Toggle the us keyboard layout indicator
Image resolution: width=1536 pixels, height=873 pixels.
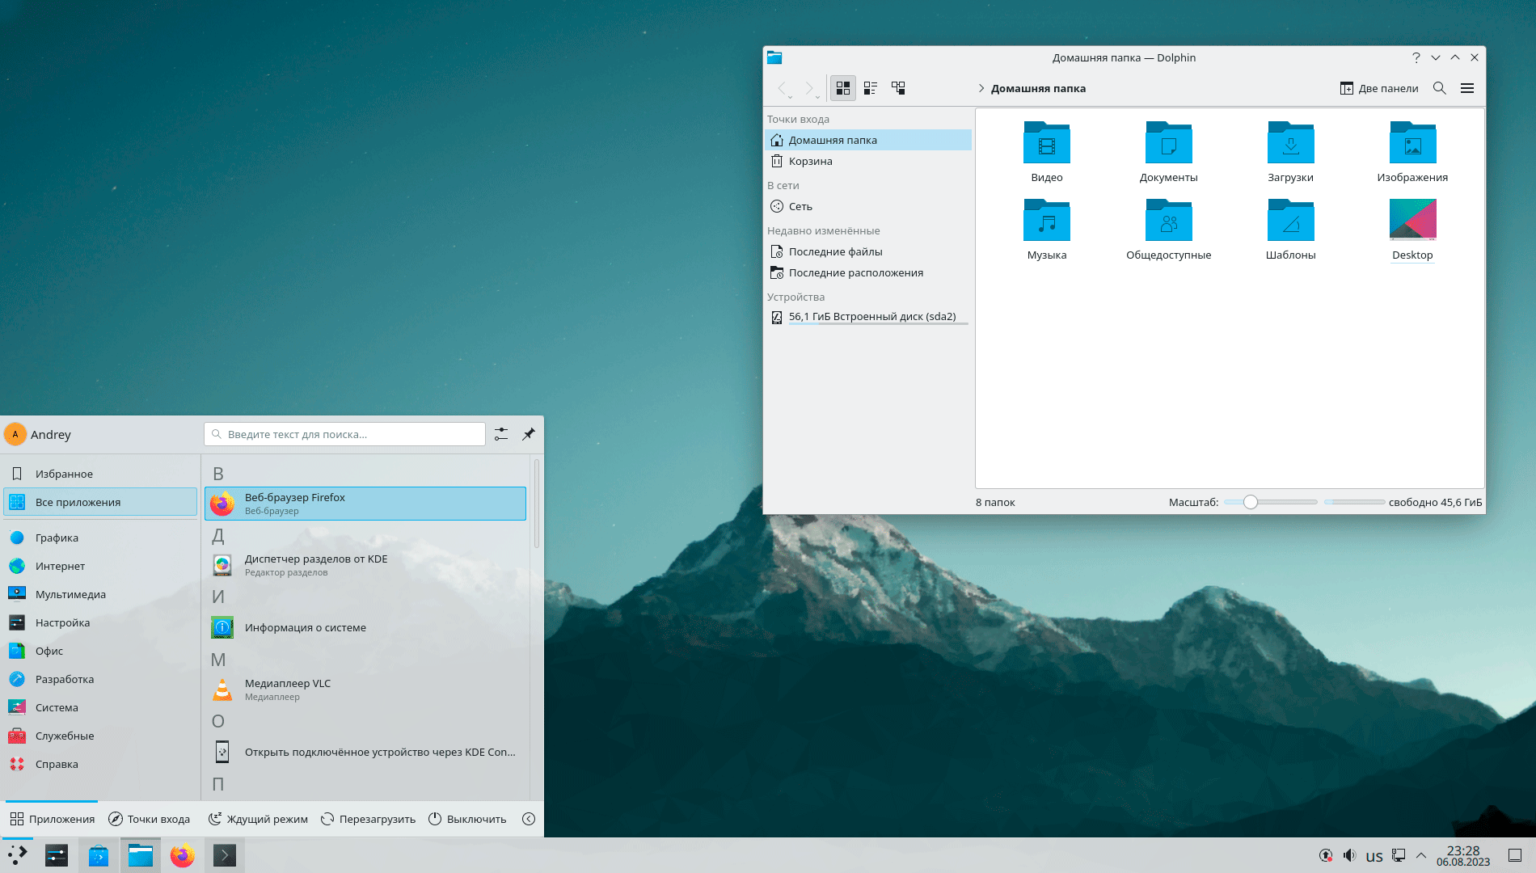(1374, 856)
